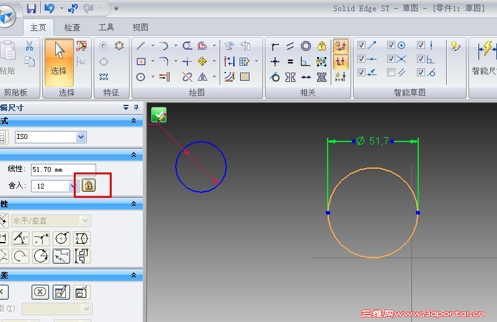Viewport: 497px width, 322px height.
Task: Click the scissors Cut icon
Action: click(x=30, y=46)
